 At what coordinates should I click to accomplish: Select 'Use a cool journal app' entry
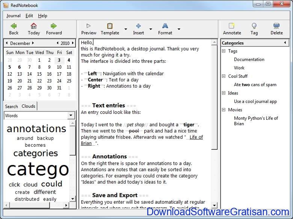click(255, 101)
